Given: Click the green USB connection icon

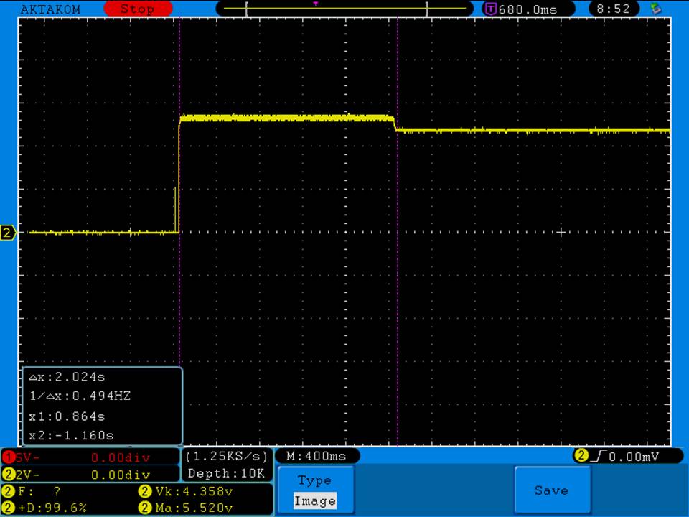Looking at the screenshot, I should 655,9.
